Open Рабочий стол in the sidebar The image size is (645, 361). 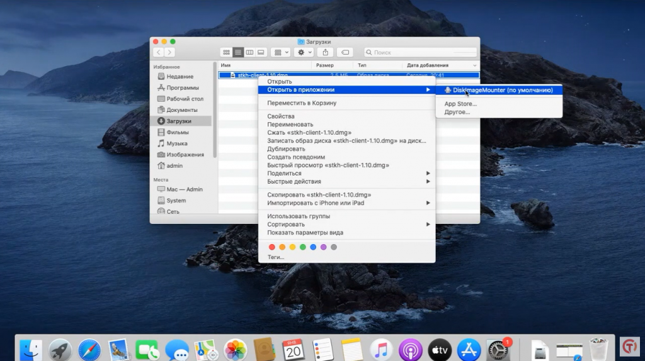(185, 99)
